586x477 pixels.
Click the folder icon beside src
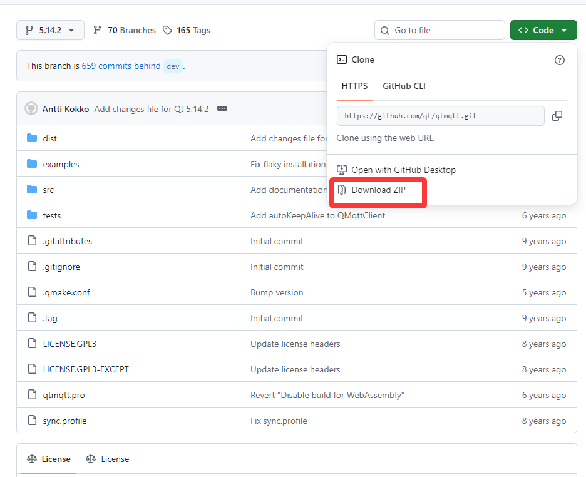[x=32, y=190]
